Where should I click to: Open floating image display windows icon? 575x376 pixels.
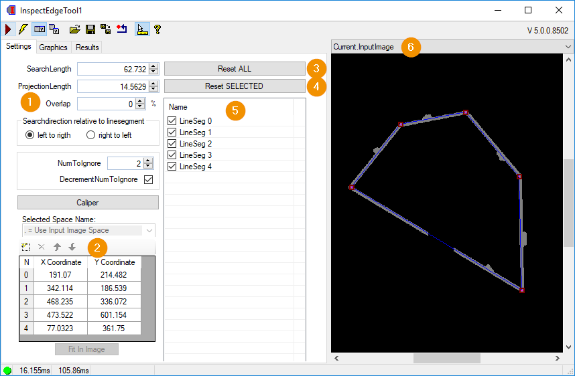pos(54,29)
